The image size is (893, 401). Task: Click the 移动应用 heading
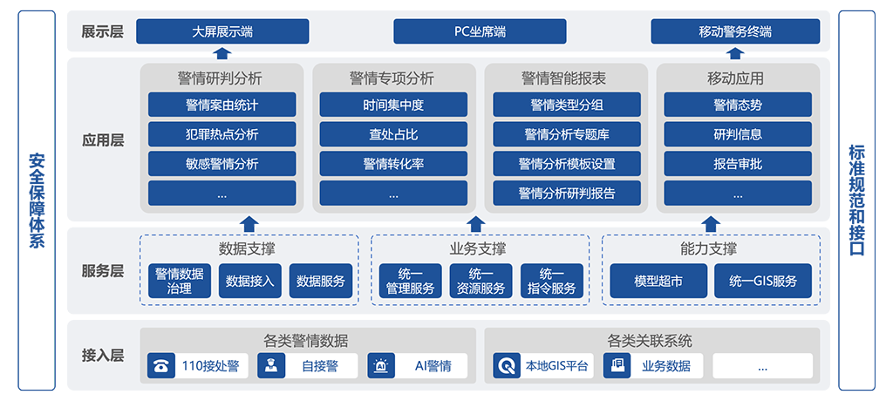click(x=736, y=78)
